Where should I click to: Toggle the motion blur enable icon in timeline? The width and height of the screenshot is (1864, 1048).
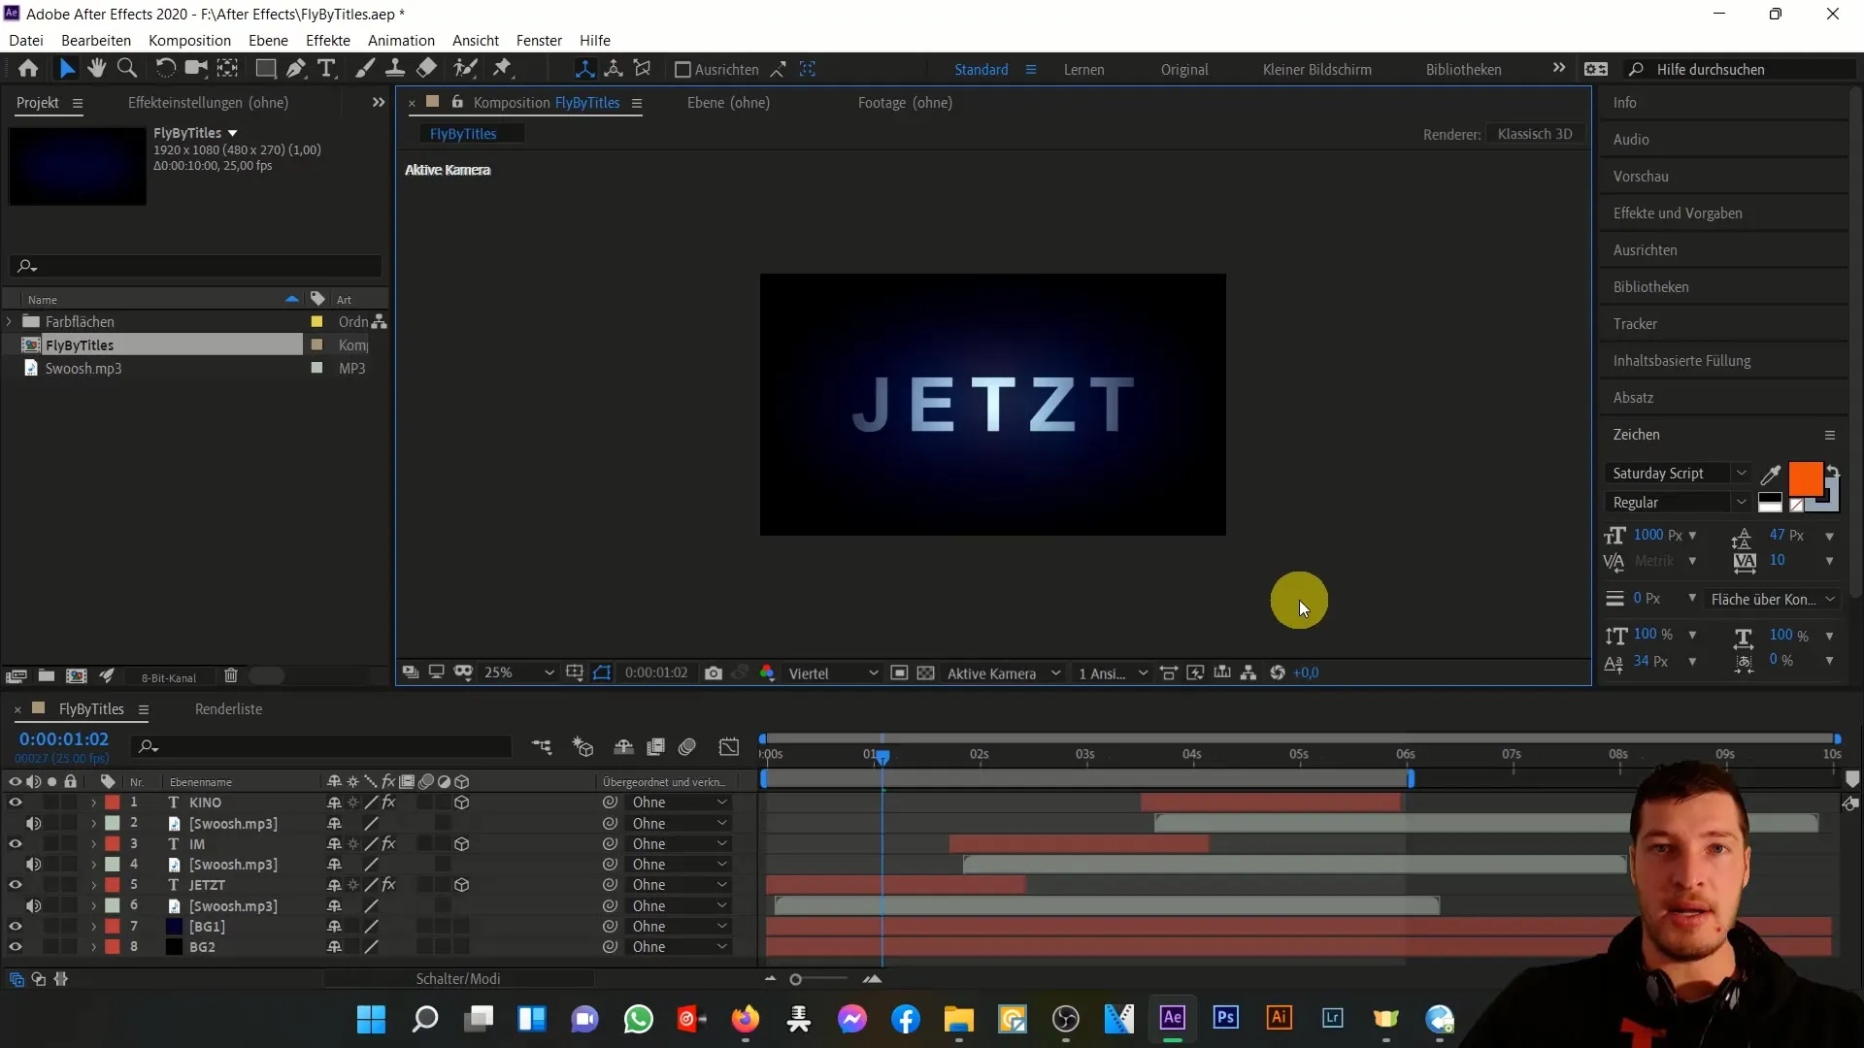click(x=687, y=746)
